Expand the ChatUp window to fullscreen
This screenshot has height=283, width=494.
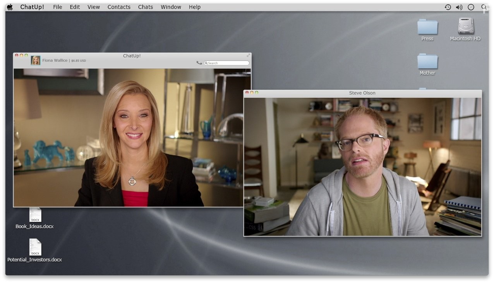(248, 55)
